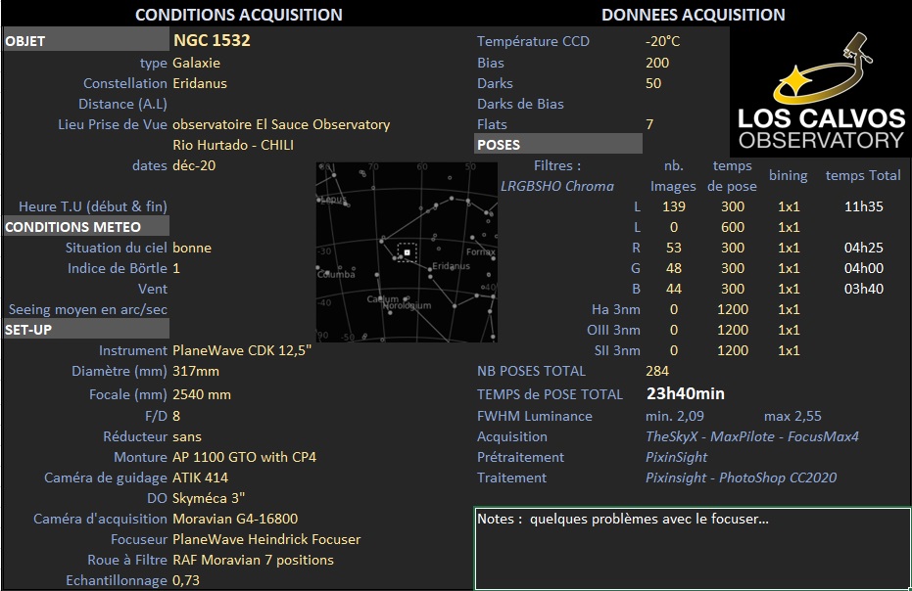Screen dimensions: 912x591
Task: Select the Indice de Börtle value
Action: (176, 268)
